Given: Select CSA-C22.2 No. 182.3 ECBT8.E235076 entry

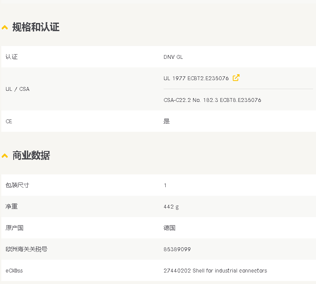Looking at the screenshot, I should click(x=212, y=100).
